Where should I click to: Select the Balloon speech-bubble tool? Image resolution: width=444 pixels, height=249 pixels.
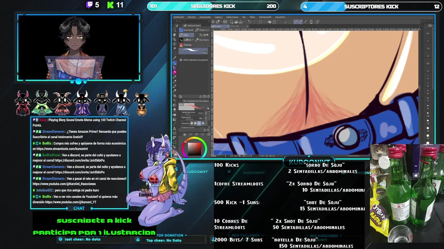pos(174,142)
